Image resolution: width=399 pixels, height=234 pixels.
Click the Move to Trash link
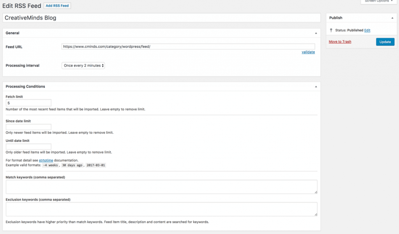[x=340, y=42]
